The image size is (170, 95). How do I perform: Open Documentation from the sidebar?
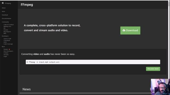(x=6, y=18)
